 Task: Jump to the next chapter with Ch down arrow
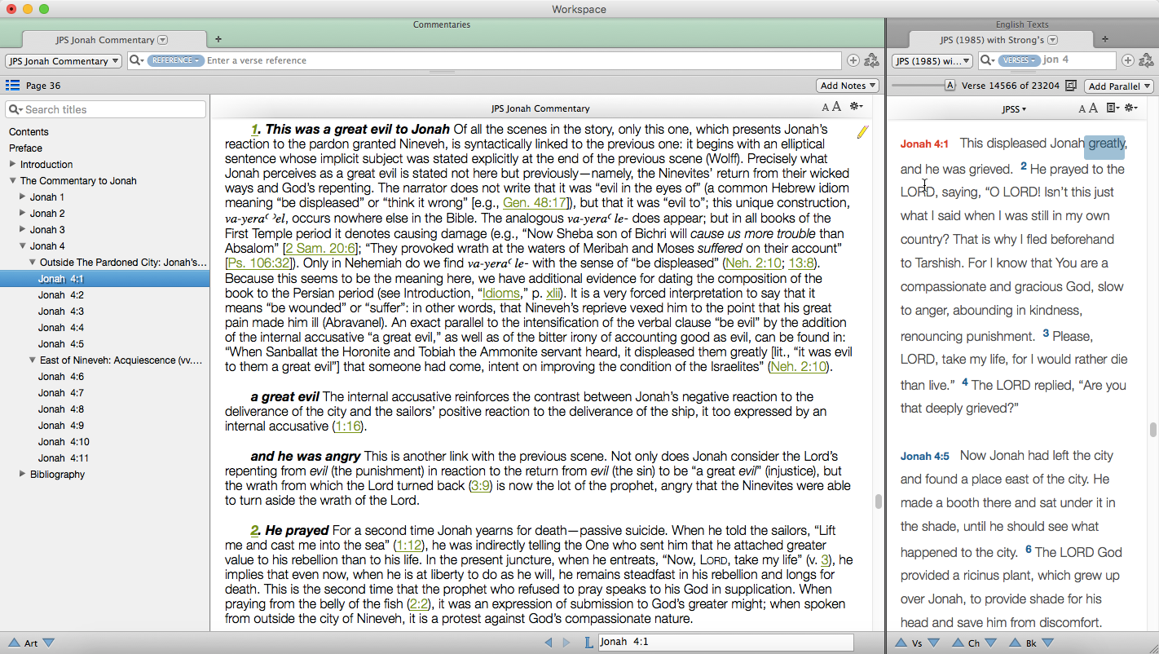[990, 643]
